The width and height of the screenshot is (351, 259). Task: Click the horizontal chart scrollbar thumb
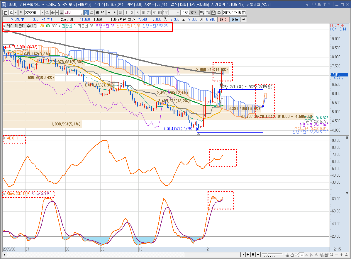coord(212,255)
